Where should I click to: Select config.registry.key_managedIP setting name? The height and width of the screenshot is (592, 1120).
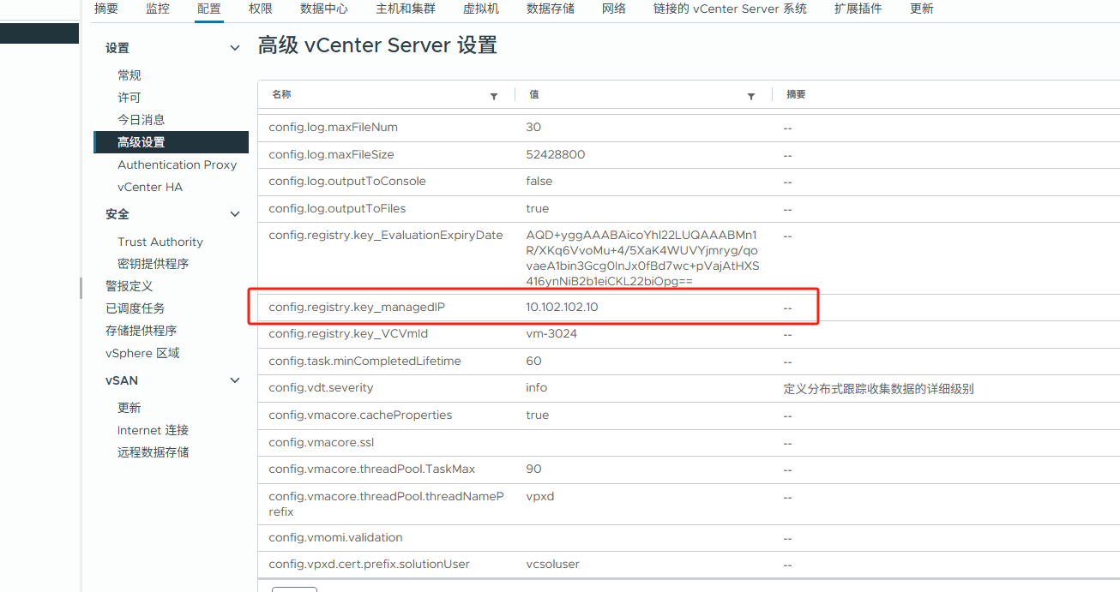pyautogui.click(x=357, y=307)
